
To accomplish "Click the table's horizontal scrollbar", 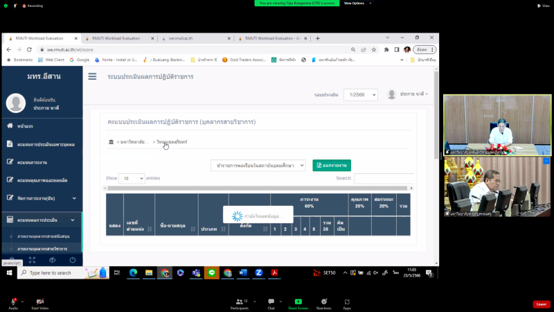I will pos(256,188).
